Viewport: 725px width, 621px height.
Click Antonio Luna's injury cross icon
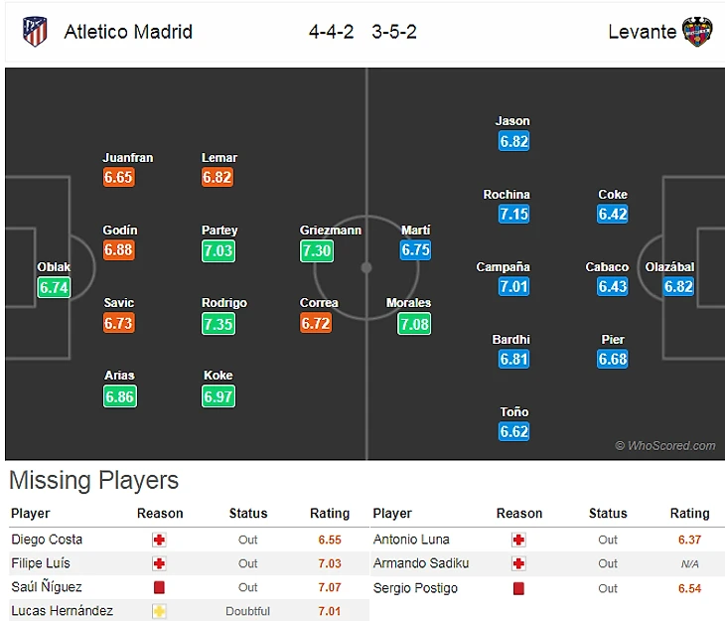click(x=518, y=540)
